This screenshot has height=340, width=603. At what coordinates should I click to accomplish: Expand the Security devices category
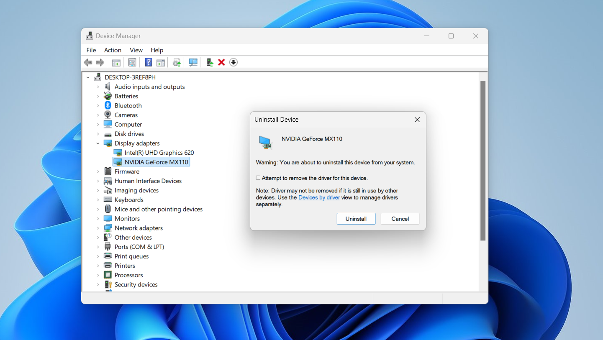[98, 285]
